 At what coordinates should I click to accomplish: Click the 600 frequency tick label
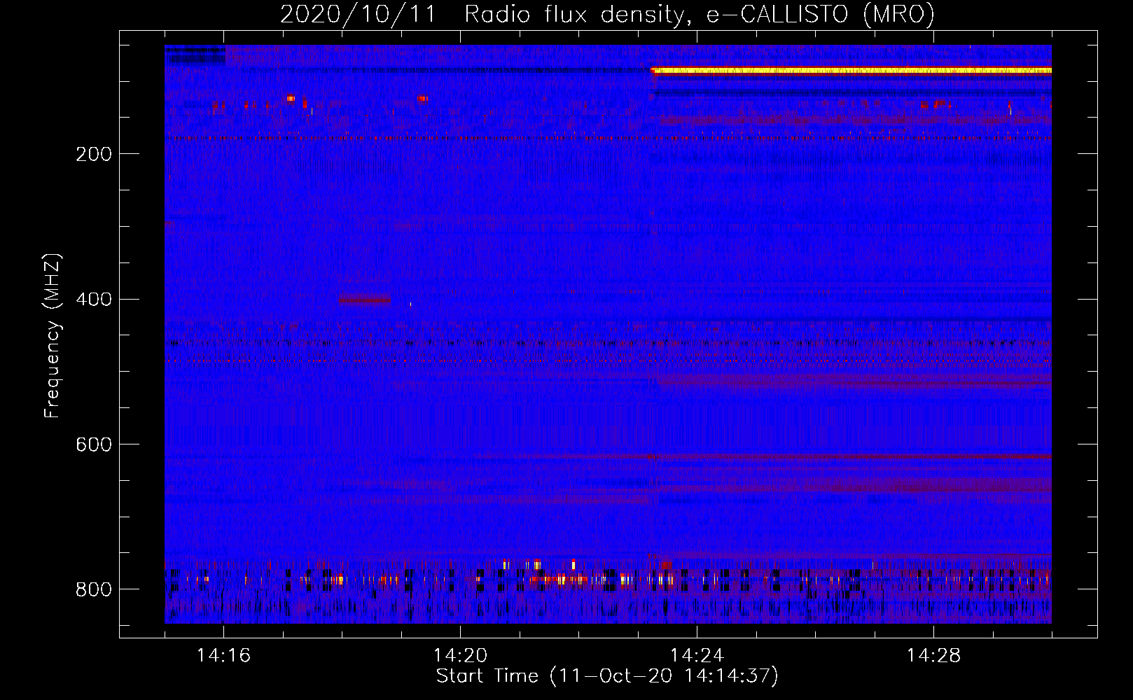pos(93,444)
